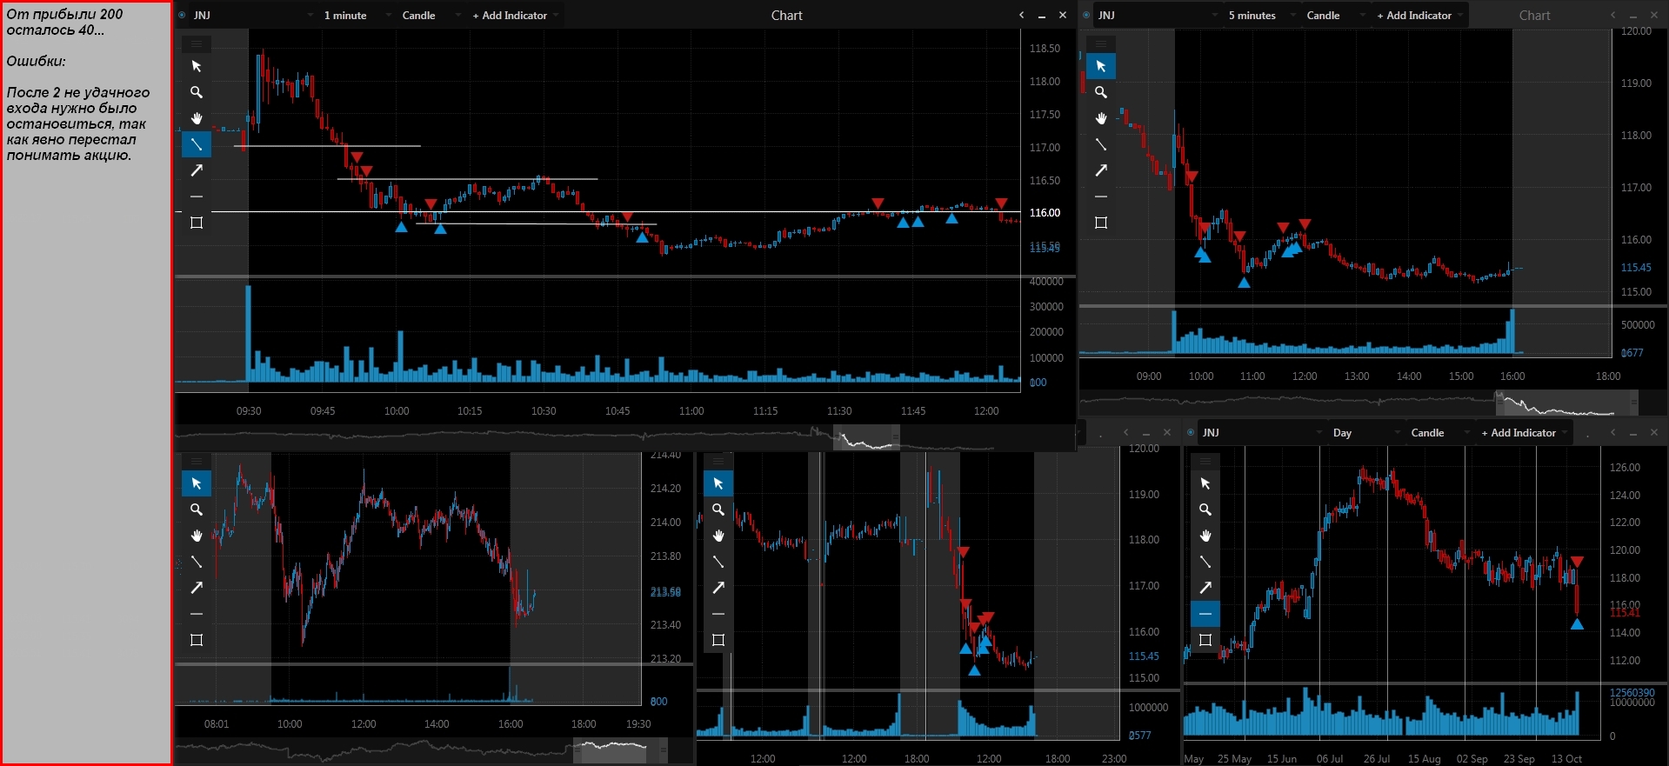Toggle the link circle next to JNJ in the 1-minute chart
This screenshot has height=766, width=1669.
coord(182,16)
